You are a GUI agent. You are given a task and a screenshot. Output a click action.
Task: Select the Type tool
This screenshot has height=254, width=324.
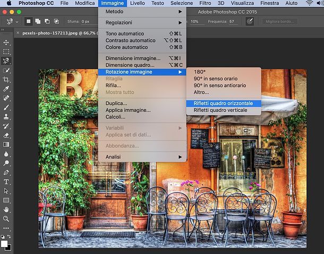click(6, 182)
